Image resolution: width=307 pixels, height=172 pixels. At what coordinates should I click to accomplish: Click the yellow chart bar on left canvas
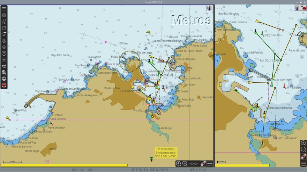click(65, 165)
